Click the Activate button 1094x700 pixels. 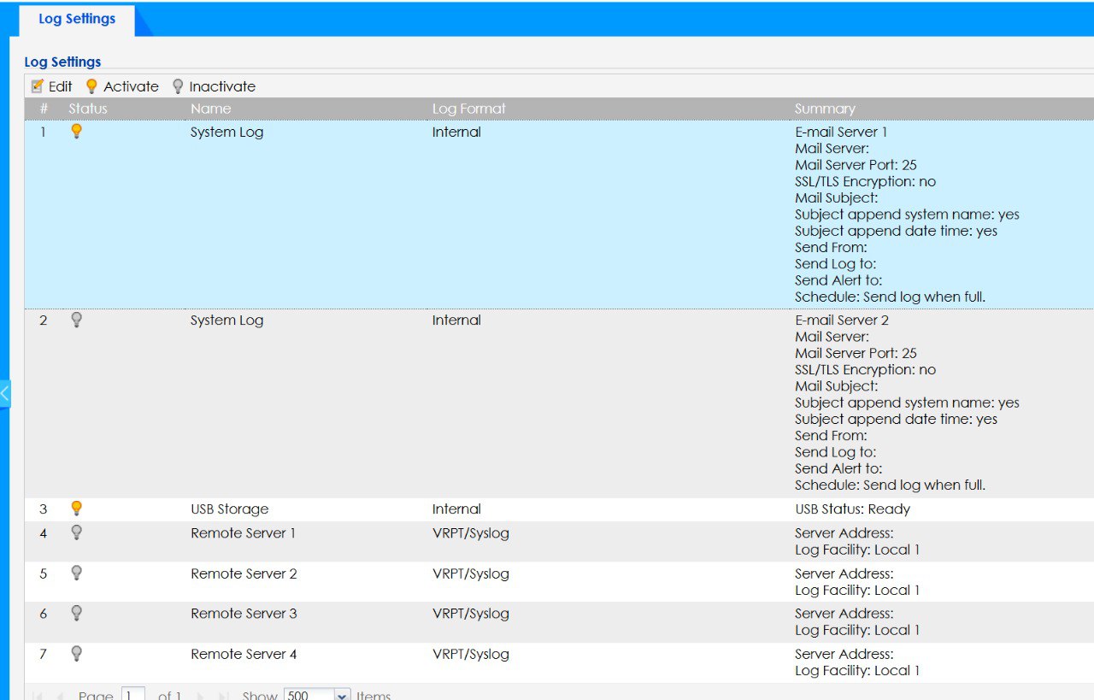[122, 86]
